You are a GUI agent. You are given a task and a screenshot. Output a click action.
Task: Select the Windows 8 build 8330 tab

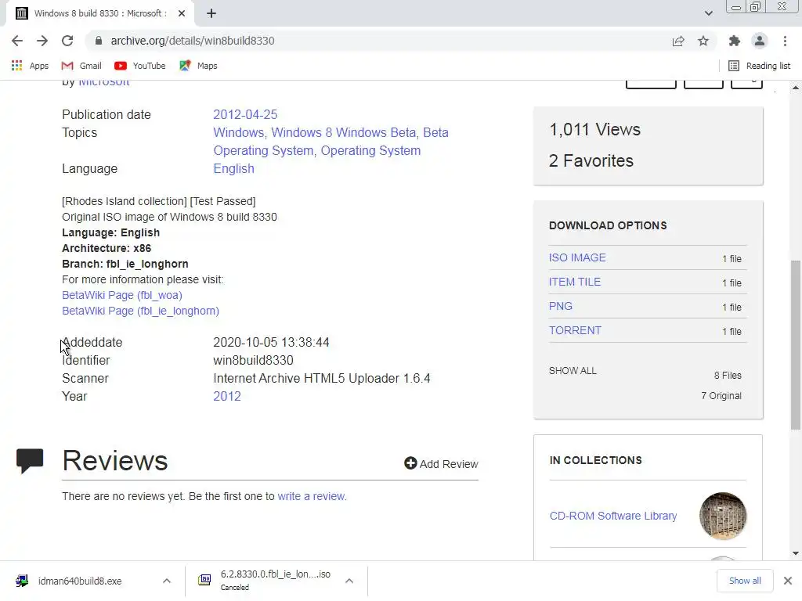point(99,13)
